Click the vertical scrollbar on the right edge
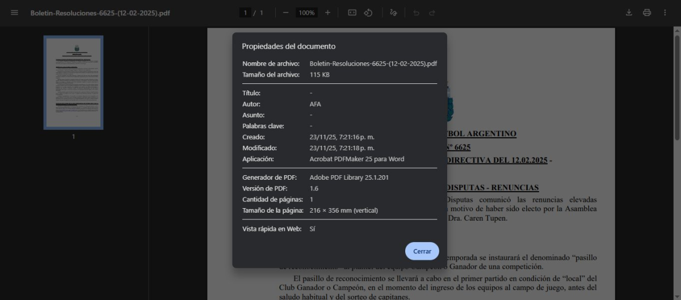The height and width of the screenshot is (300, 681). pyautogui.click(x=676, y=85)
